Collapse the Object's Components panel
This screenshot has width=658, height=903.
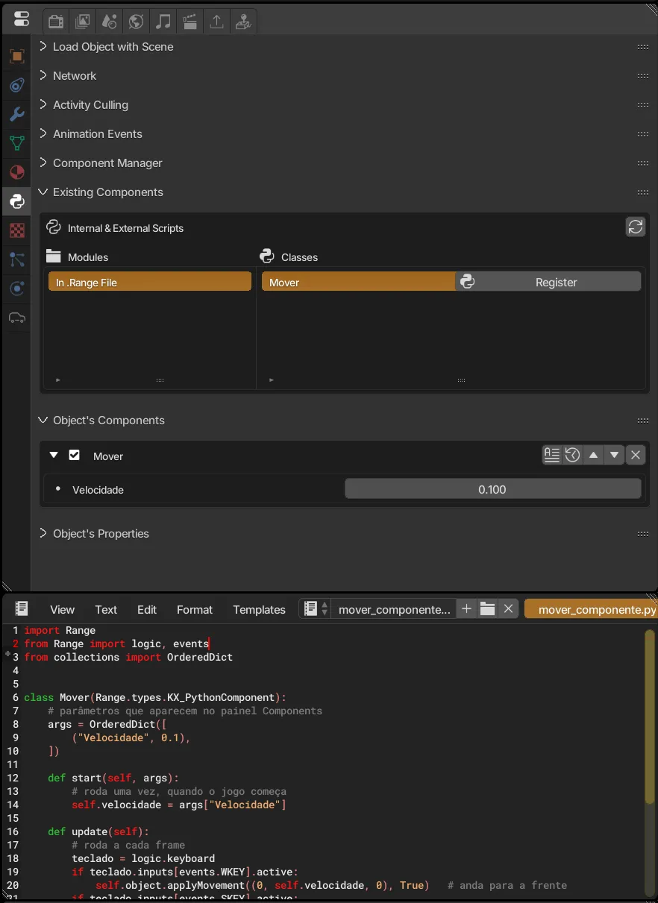coord(43,420)
